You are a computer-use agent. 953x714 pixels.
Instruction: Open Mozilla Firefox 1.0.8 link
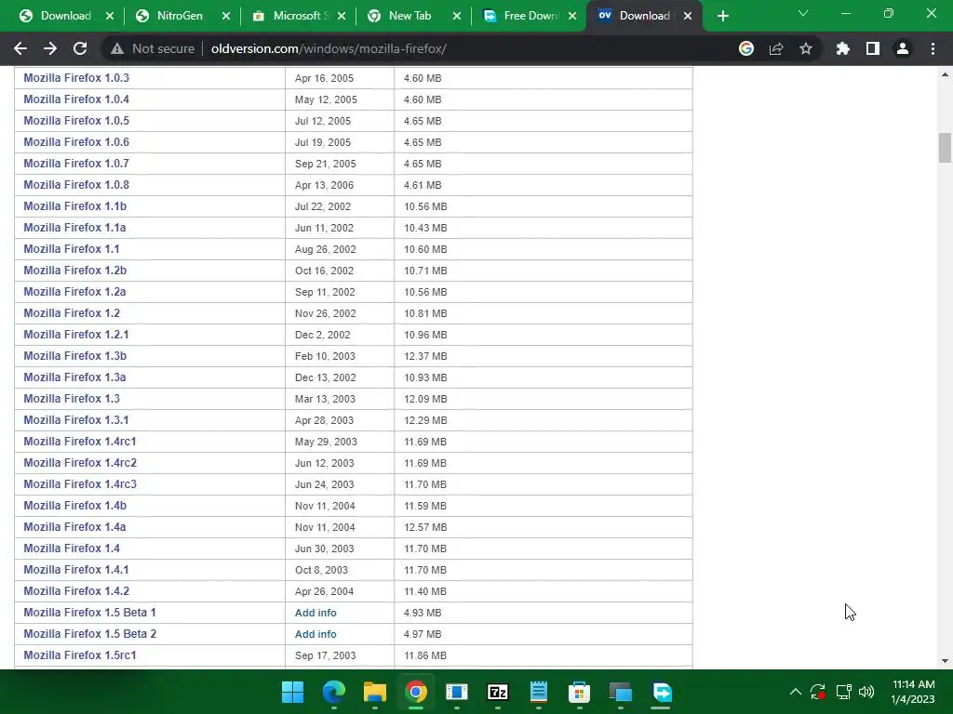(76, 185)
